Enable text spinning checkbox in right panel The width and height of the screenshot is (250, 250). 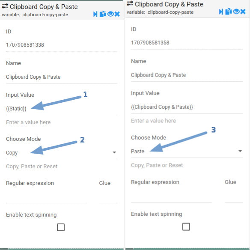[186, 226]
